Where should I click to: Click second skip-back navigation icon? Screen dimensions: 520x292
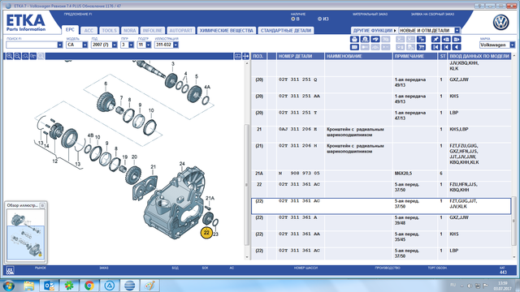tap(446, 47)
